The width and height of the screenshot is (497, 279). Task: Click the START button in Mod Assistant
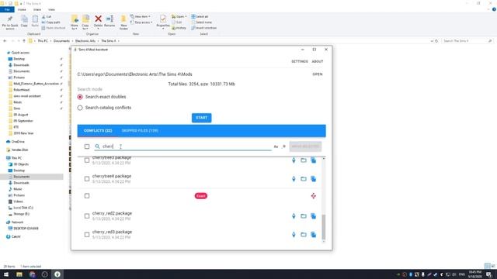[x=202, y=118]
